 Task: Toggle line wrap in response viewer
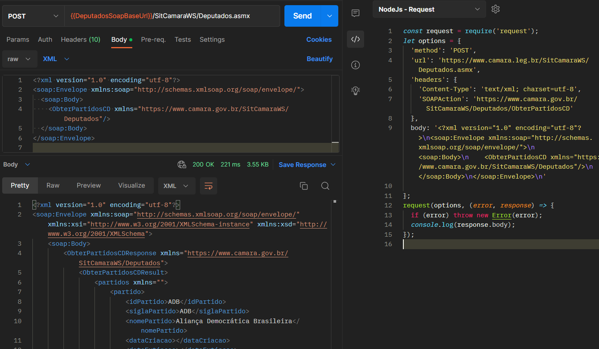pos(209,186)
